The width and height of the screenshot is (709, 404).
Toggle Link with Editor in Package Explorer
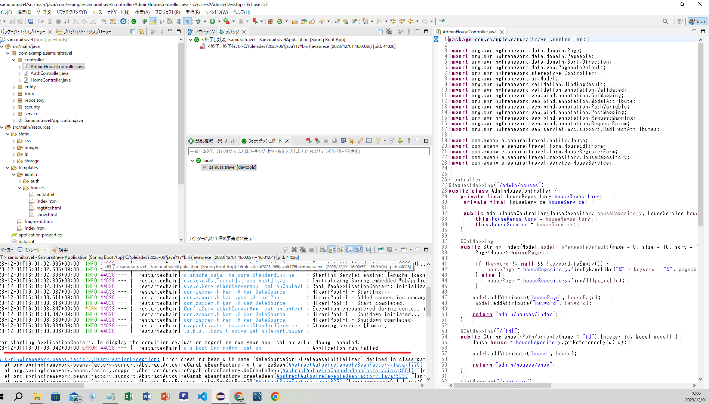(x=141, y=32)
